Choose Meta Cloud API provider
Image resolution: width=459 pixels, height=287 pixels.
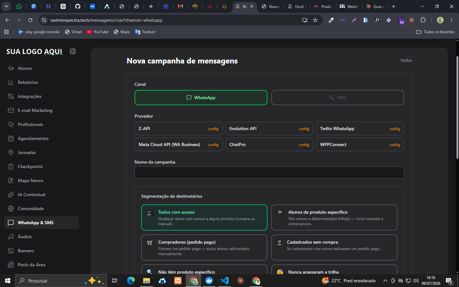click(x=178, y=144)
